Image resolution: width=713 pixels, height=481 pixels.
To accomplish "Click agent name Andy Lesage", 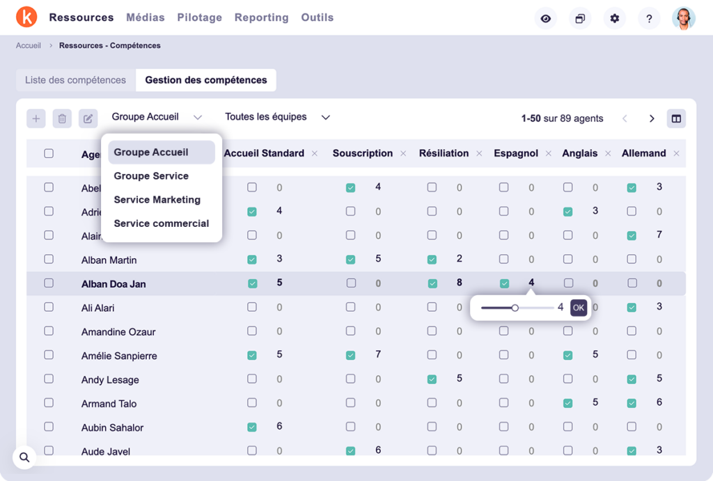I will pos(110,379).
